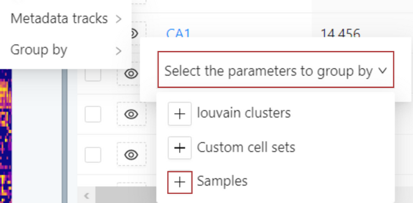
Task: Open the CA1 gene link
Action: (178, 33)
